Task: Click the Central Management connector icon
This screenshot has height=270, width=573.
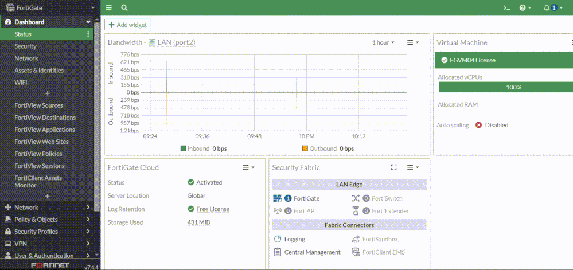Action: pos(278,252)
